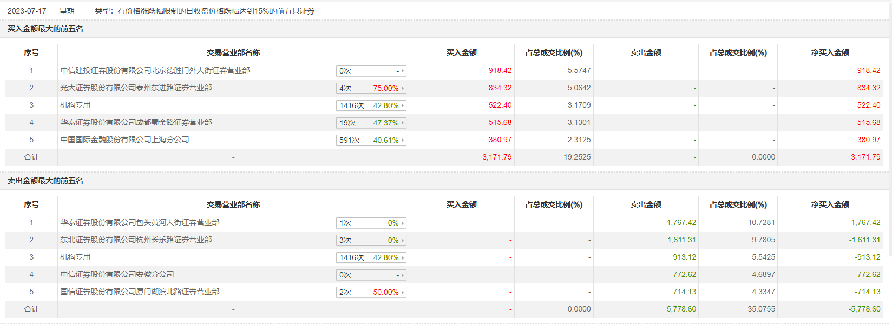Image resolution: width=892 pixels, height=324 pixels.
Task: Click 华泰证券成都蜀金路证券营业部 name
Action: (x=136, y=122)
